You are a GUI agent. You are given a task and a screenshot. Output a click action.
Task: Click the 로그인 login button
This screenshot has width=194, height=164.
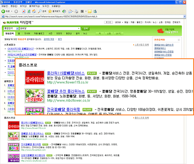coord(108,22)
